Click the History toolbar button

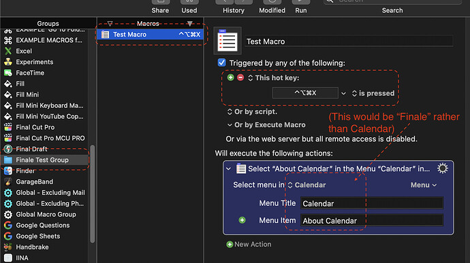(x=234, y=7)
